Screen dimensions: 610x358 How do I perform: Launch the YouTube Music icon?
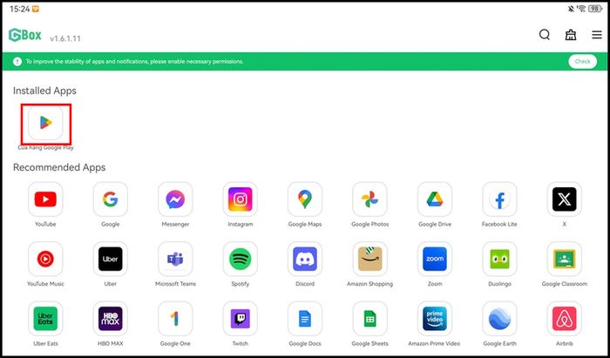coord(45,259)
